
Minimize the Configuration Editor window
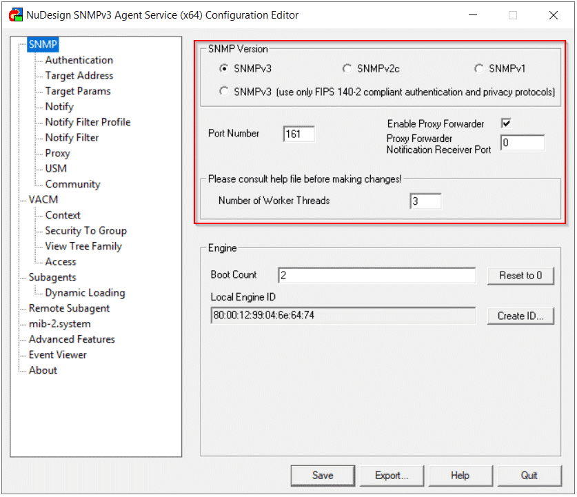(x=473, y=15)
